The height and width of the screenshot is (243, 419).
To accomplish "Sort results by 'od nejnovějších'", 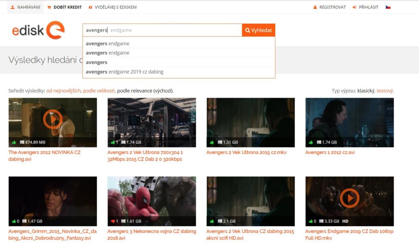I will pyautogui.click(x=63, y=91).
